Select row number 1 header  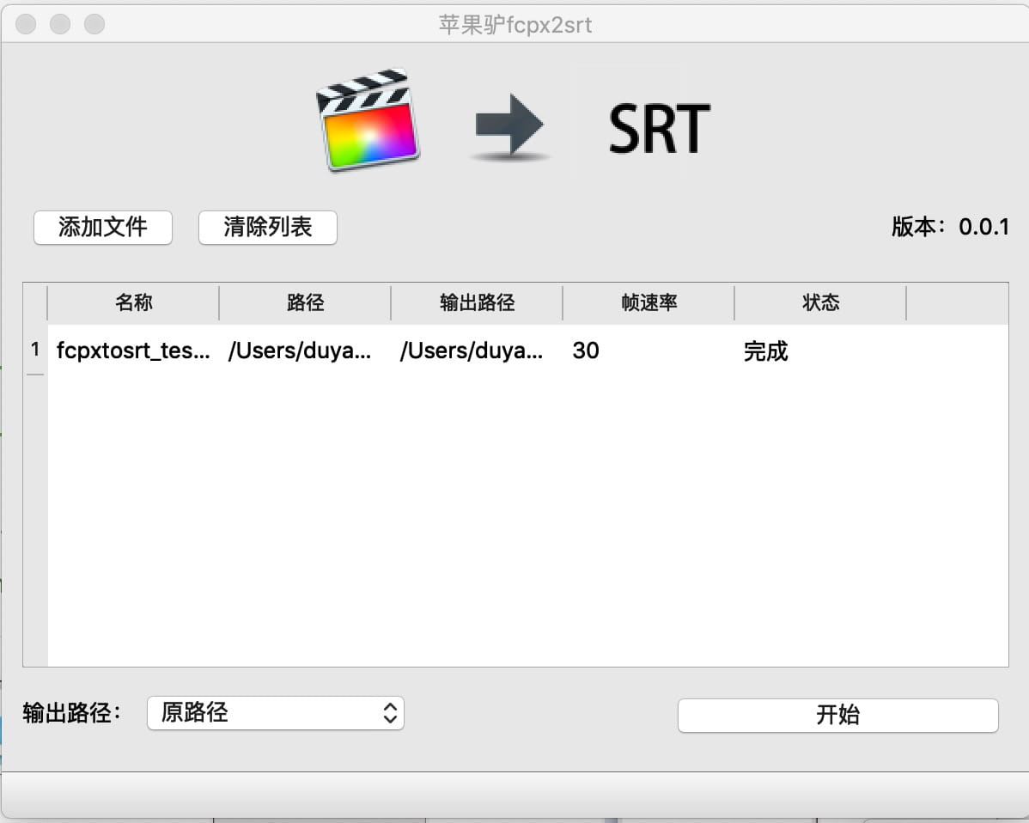coord(35,349)
